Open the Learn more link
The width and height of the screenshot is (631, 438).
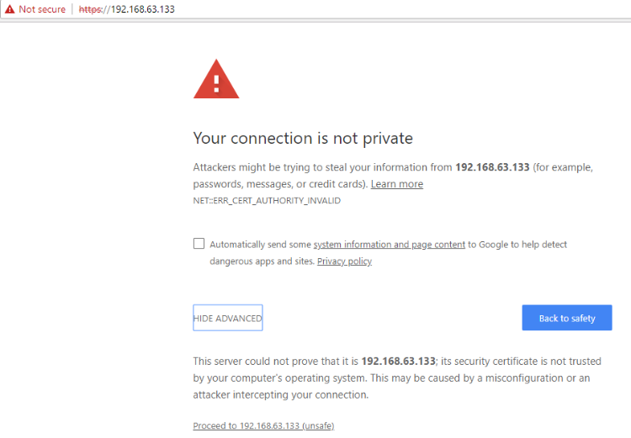[x=396, y=184]
